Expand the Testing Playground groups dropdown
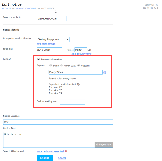162x161 pixels. click(53, 39)
